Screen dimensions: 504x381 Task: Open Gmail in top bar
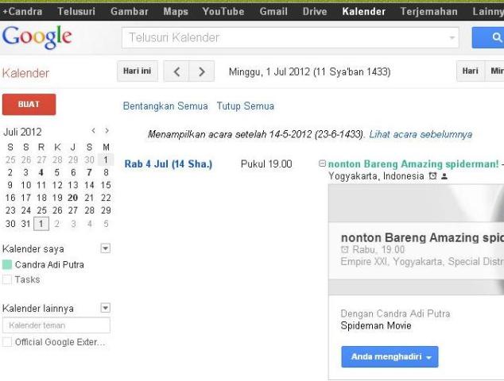tap(273, 12)
